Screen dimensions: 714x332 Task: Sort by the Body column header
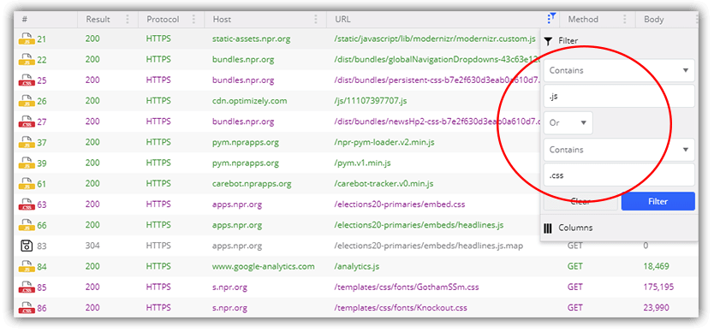pyautogui.click(x=653, y=19)
